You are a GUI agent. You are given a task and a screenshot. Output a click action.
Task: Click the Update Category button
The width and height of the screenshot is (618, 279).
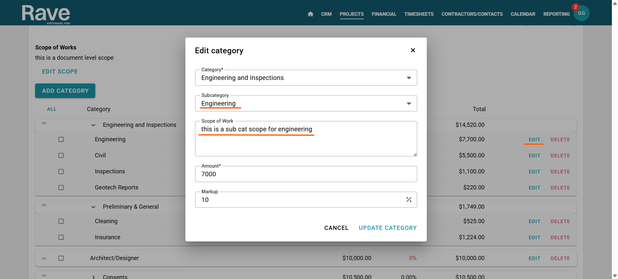tap(388, 228)
